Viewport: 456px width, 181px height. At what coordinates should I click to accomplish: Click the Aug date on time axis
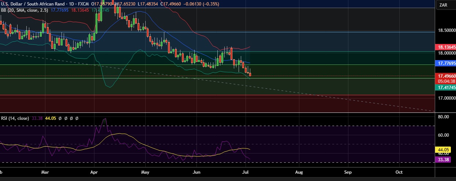click(x=299, y=171)
